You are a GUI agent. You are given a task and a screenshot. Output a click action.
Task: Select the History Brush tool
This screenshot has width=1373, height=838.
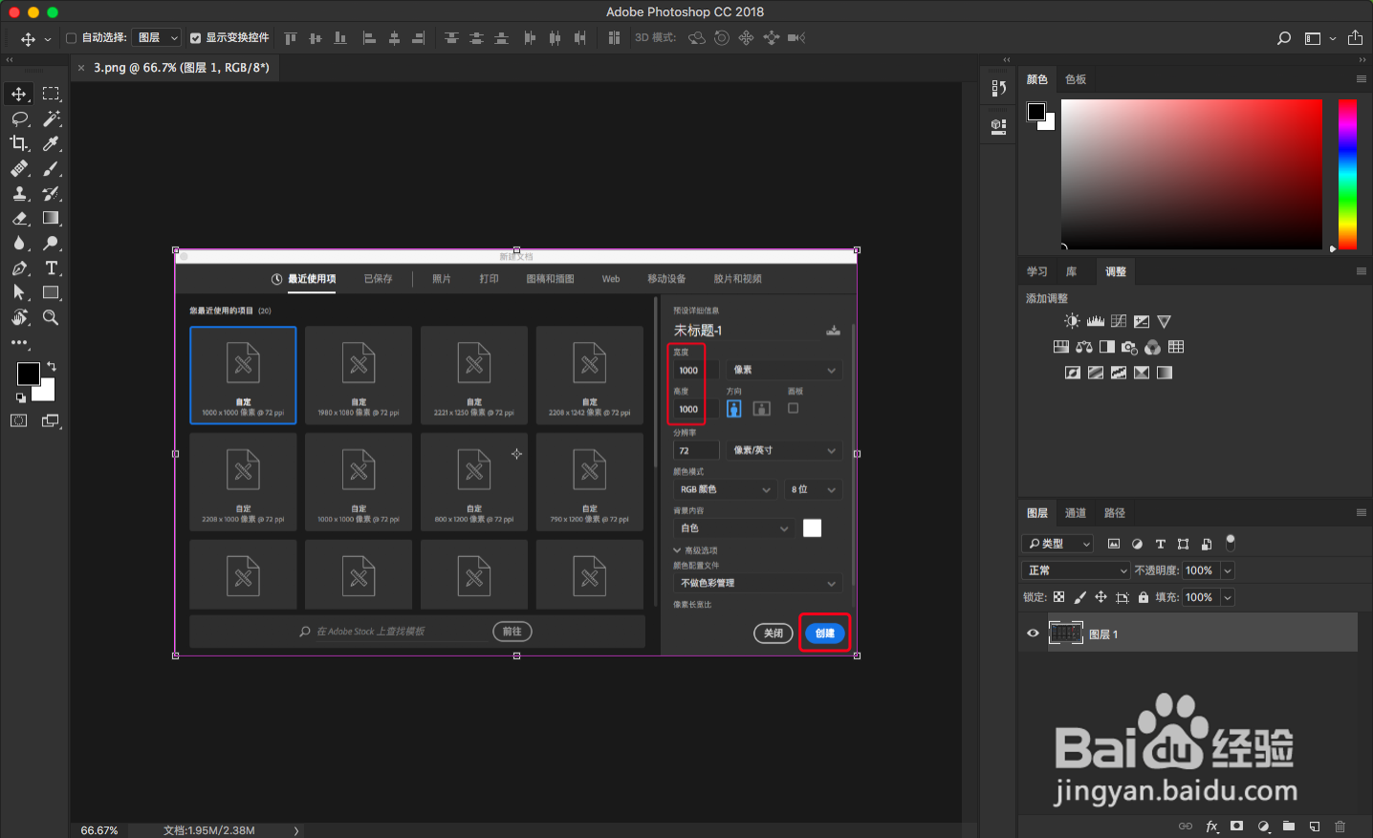click(52, 193)
